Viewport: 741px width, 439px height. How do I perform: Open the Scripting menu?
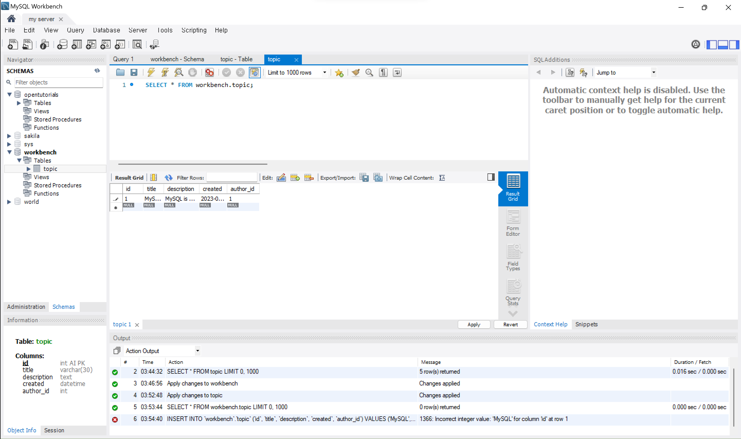coord(194,30)
